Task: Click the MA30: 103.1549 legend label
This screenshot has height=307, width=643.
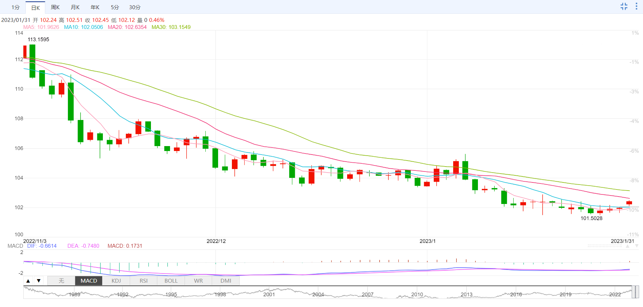Action: [171, 27]
